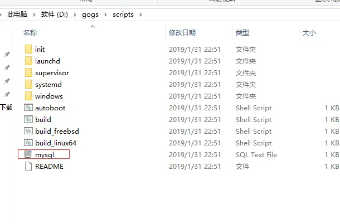Select the launchd folder icon
This screenshot has height=224, width=340.
click(28, 61)
